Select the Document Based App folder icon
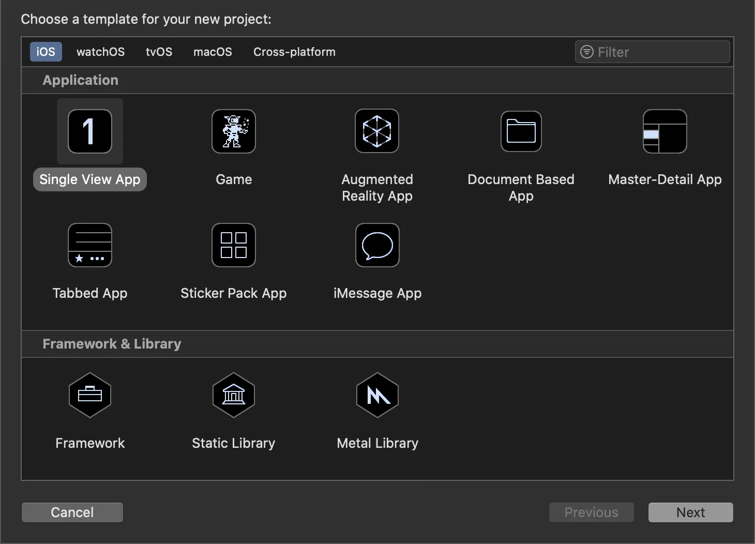The height and width of the screenshot is (544, 755). pyautogui.click(x=521, y=131)
